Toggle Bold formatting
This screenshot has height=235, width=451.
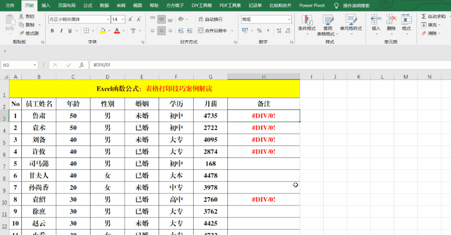(x=52, y=31)
